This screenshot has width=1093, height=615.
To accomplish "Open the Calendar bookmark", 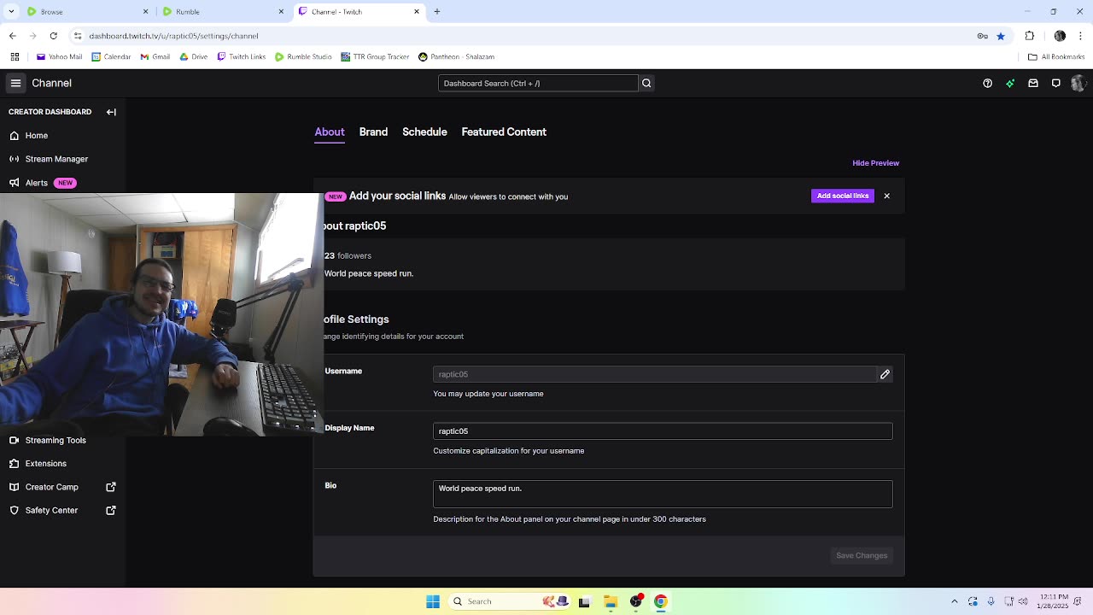I will click(x=111, y=56).
